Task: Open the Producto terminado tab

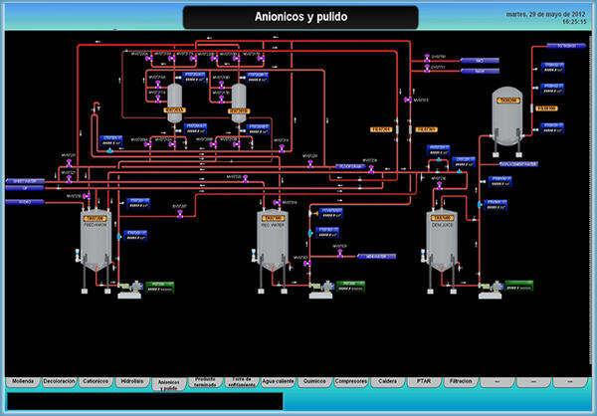Action: point(205,382)
